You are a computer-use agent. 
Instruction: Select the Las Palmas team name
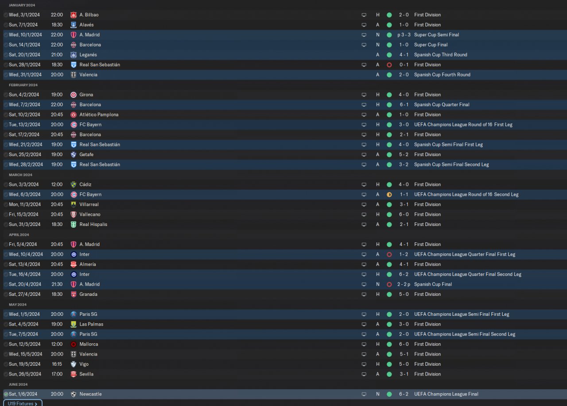(91, 324)
